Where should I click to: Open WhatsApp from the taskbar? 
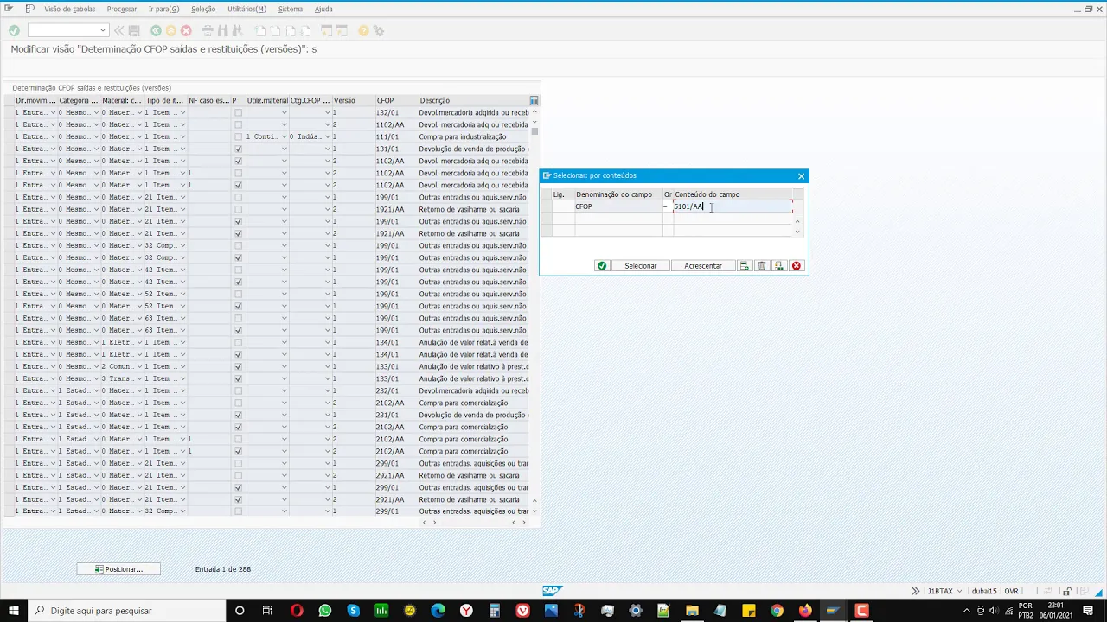325,611
